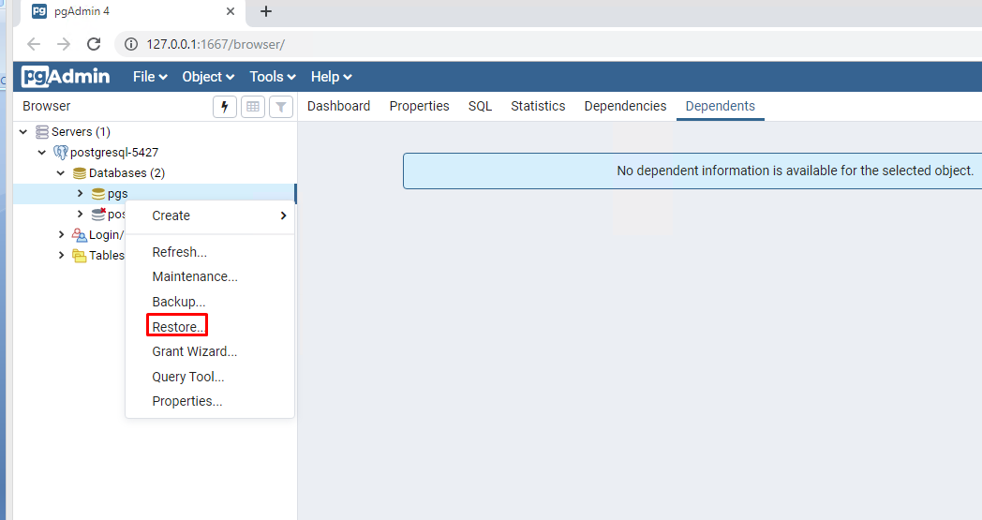Screen dimensions: 982x520
Task: Open the Object menu
Action: click(208, 77)
